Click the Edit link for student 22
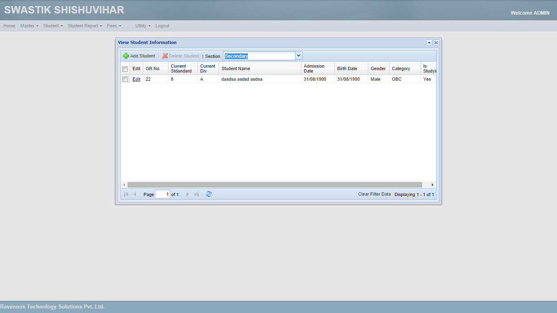This screenshot has height=313, width=557. pos(136,79)
